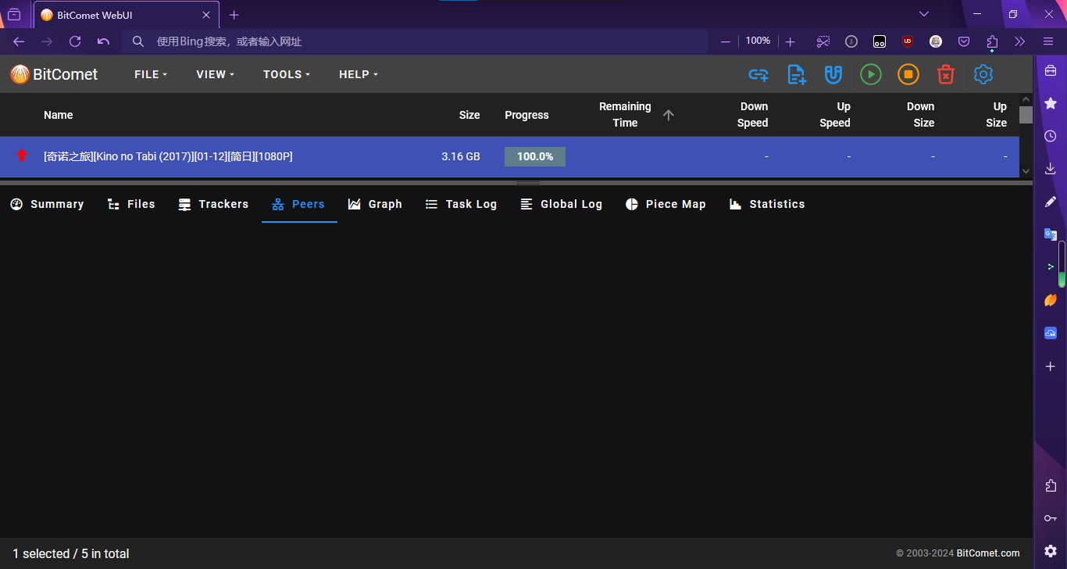Expand the VIEW menu

(216, 74)
